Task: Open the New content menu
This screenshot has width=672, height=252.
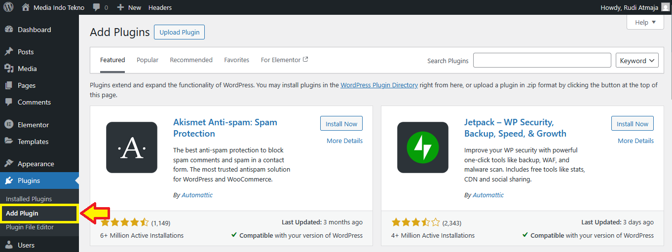Action: pos(129,7)
